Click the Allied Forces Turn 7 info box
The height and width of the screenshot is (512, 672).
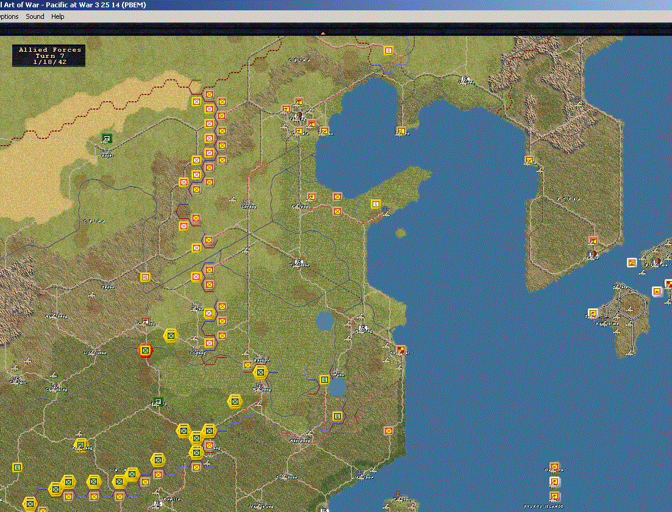pos(48,55)
